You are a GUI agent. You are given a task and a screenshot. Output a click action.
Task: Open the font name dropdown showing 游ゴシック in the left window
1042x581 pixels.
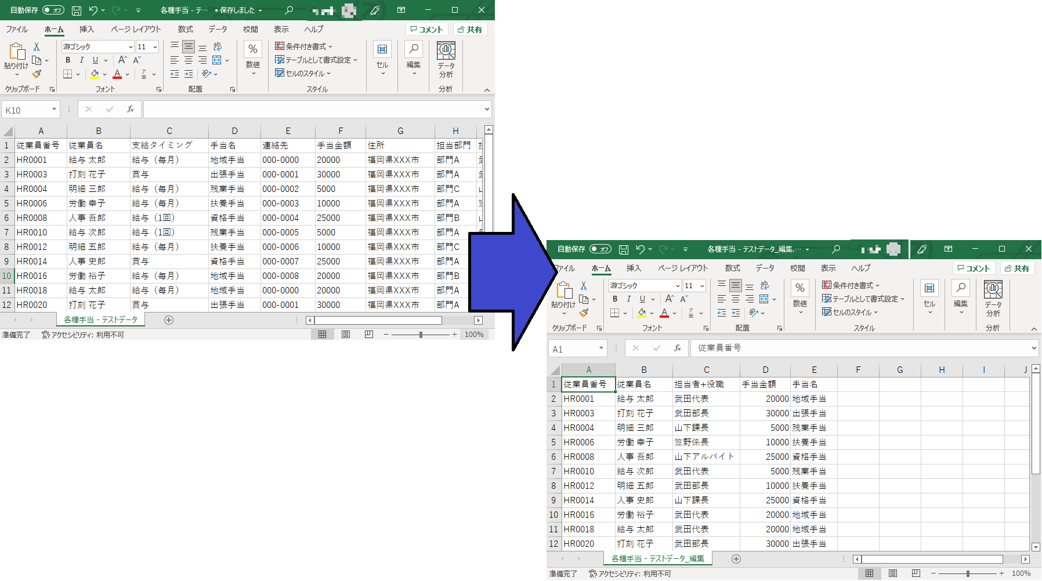click(x=131, y=47)
